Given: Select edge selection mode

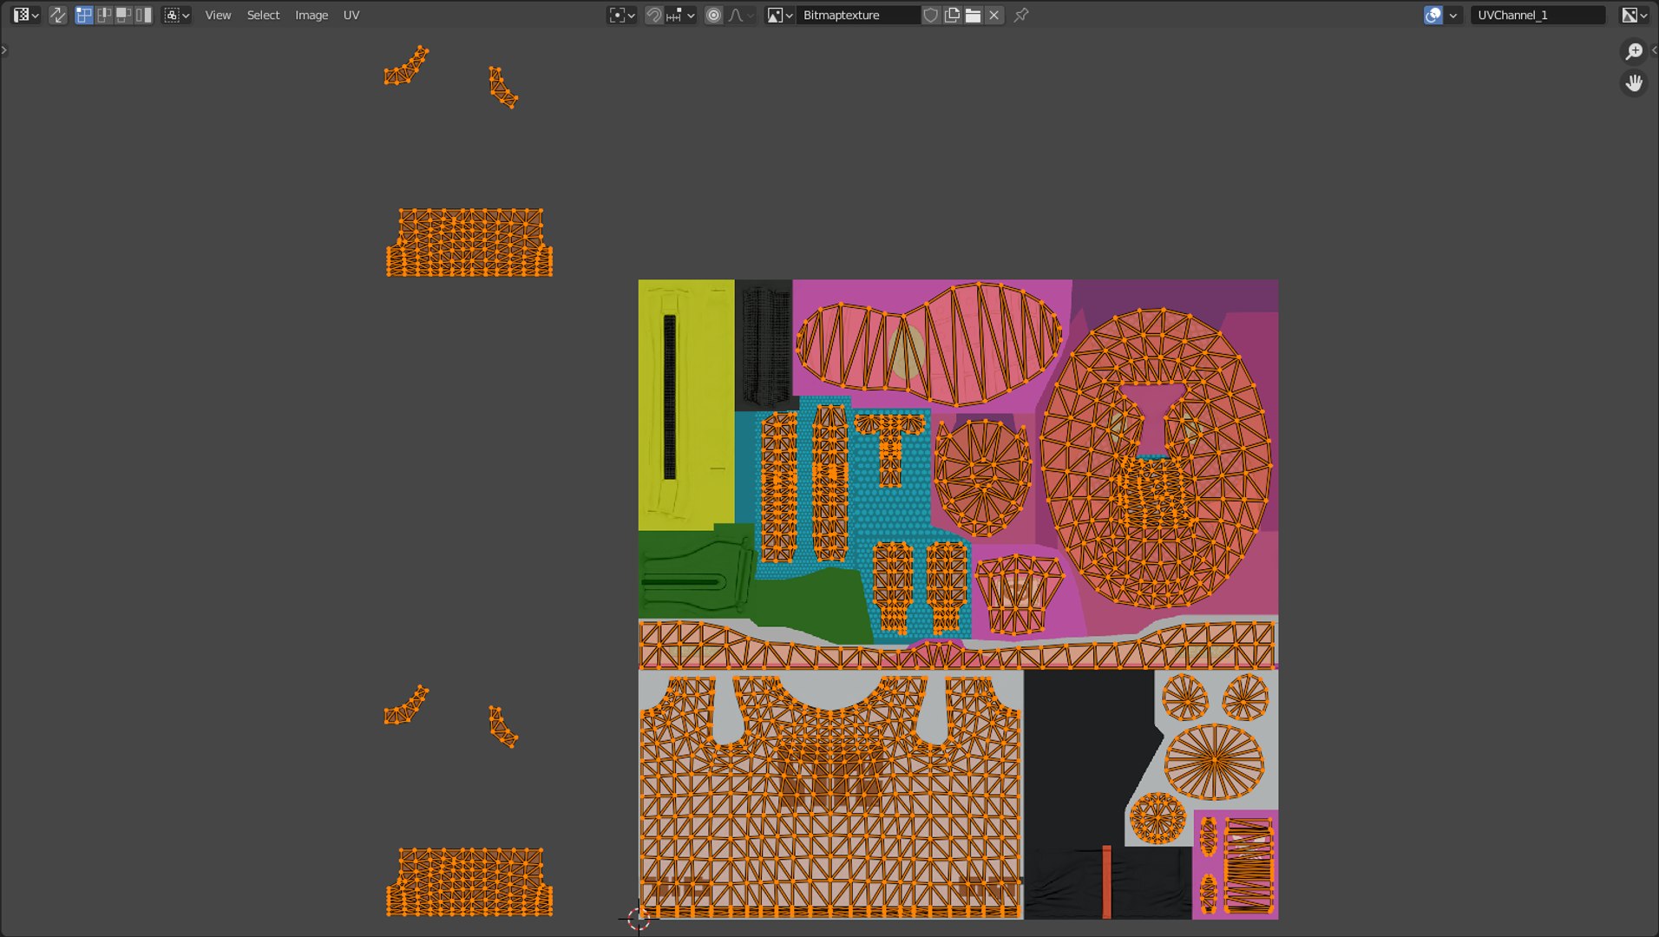Looking at the screenshot, I should click(x=104, y=15).
